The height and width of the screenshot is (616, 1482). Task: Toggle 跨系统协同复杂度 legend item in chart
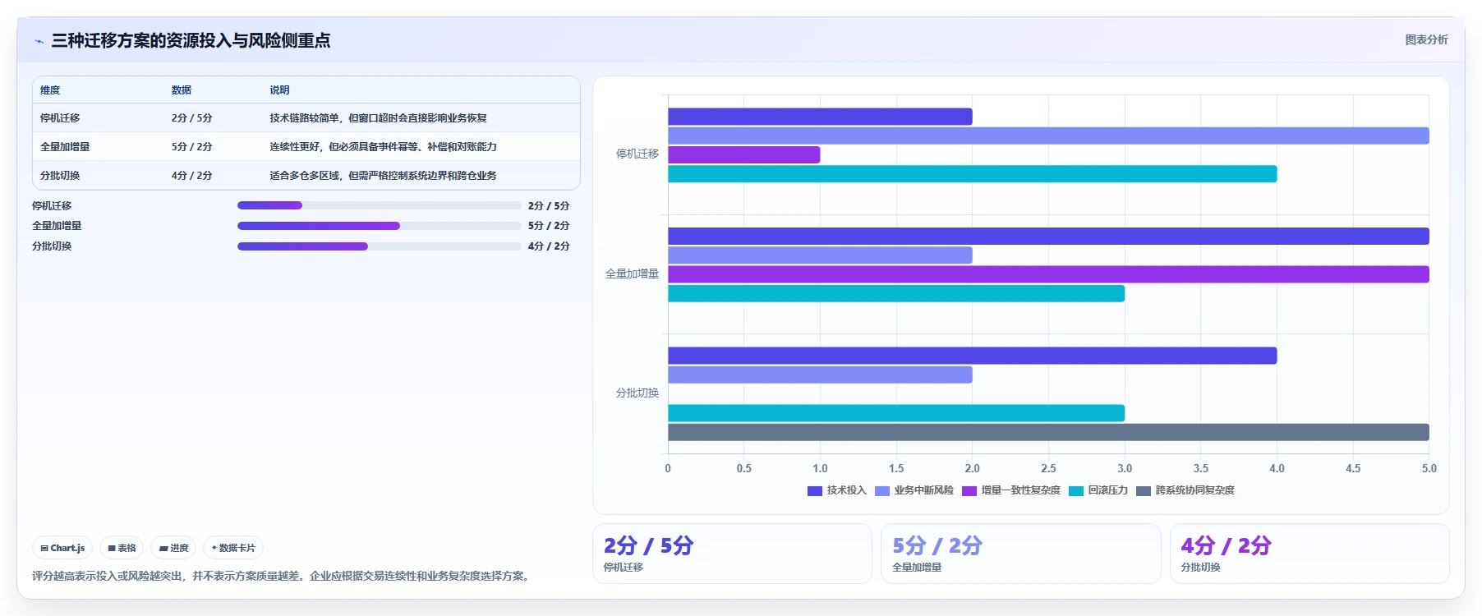(x=1185, y=490)
